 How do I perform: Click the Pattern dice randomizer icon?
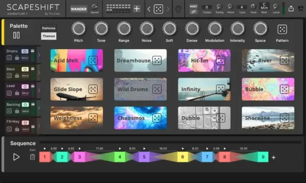282,29
